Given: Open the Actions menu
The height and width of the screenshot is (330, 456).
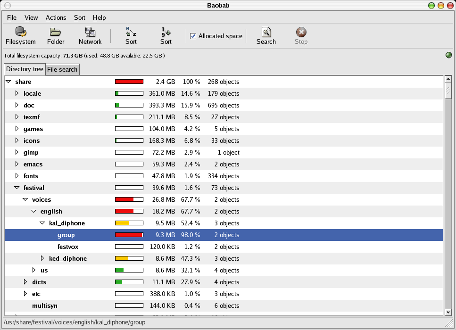Looking at the screenshot, I should tap(56, 17).
